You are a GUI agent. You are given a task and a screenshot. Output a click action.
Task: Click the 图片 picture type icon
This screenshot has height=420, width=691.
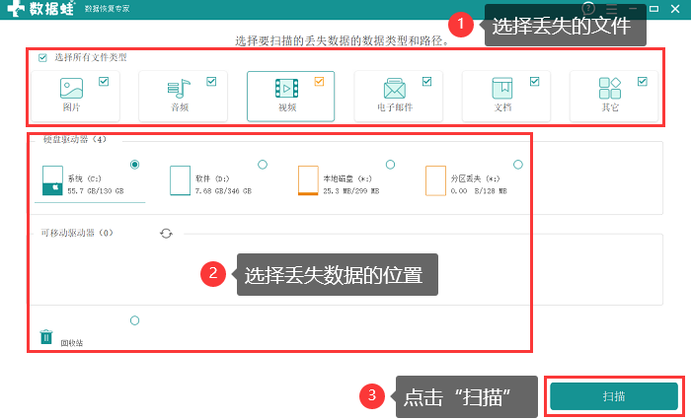click(71, 88)
